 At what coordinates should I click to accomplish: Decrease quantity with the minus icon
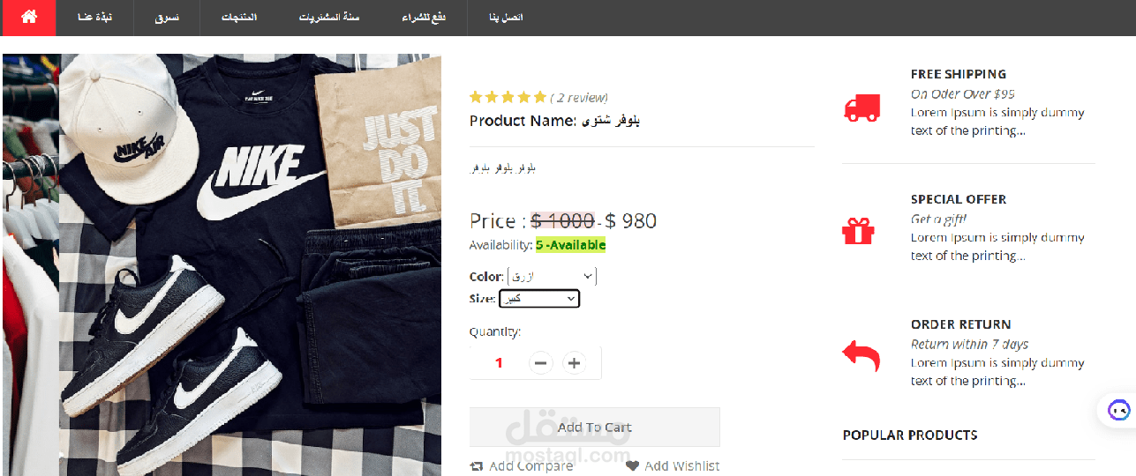point(541,362)
